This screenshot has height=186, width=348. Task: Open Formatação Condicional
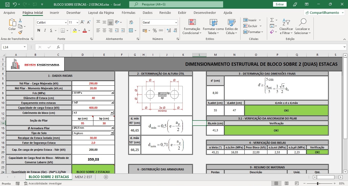click(192, 27)
